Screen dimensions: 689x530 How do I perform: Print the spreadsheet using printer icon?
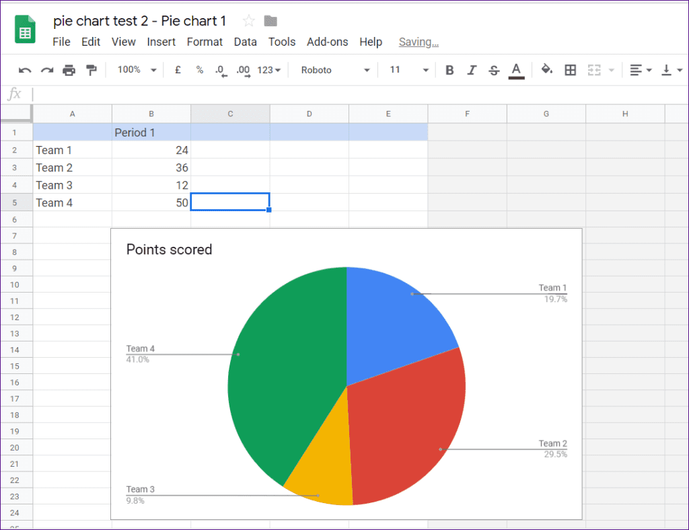coord(69,70)
